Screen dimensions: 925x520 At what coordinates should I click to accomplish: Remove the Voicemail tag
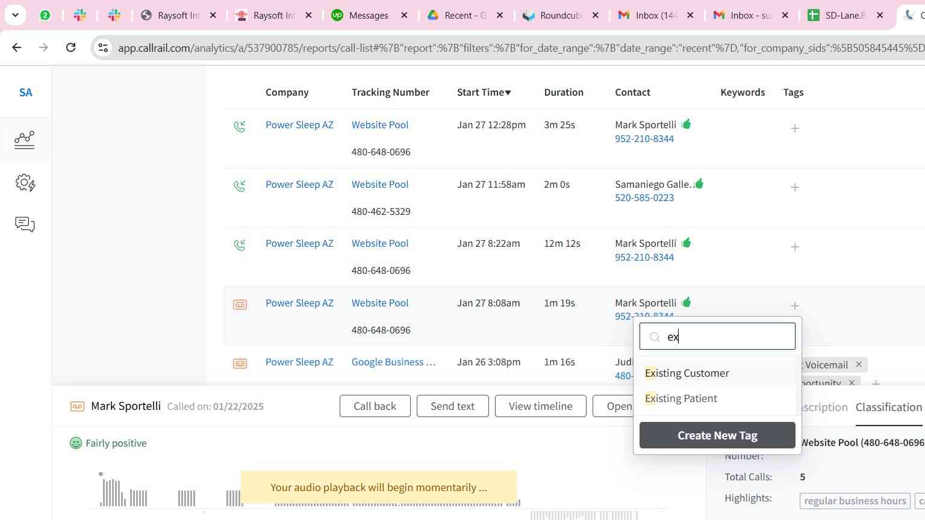tap(859, 364)
